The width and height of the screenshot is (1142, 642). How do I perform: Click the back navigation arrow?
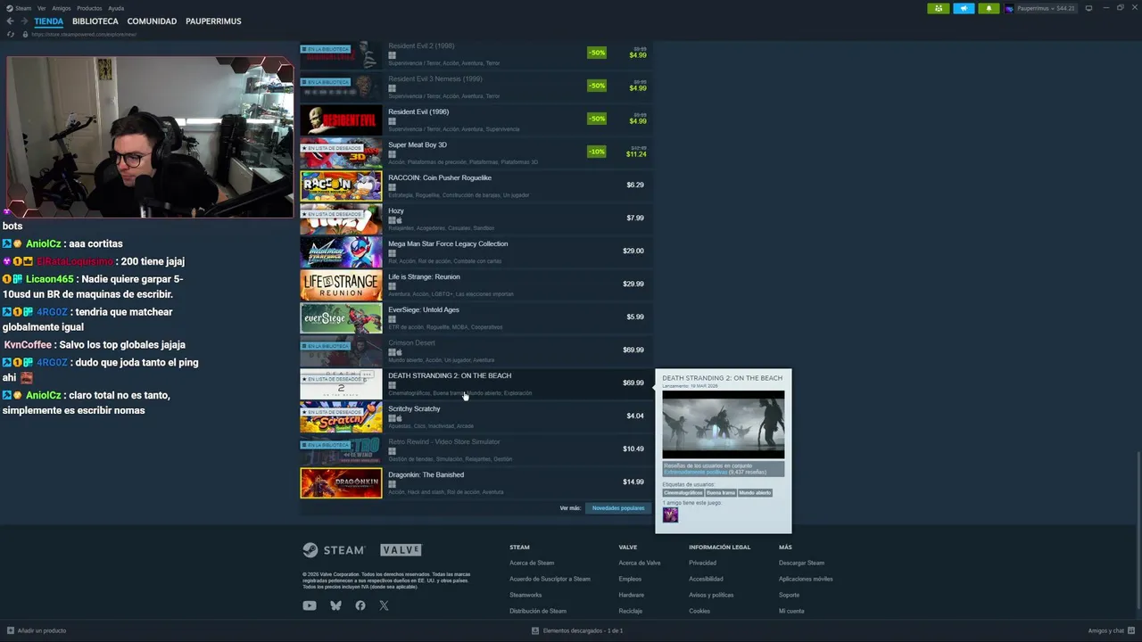tap(11, 21)
